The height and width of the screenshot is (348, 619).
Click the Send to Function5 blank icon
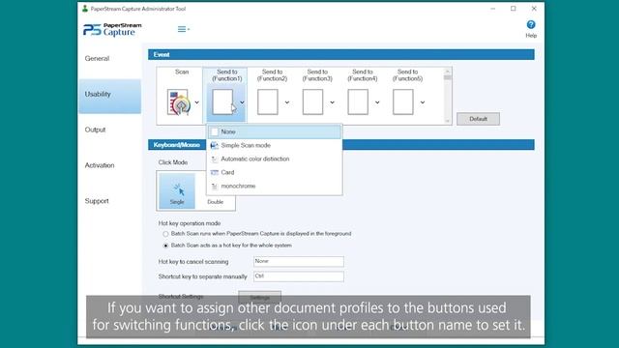pyautogui.click(x=403, y=102)
